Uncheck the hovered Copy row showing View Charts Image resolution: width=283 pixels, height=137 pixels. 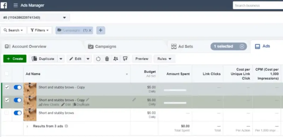tap(7, 100)
